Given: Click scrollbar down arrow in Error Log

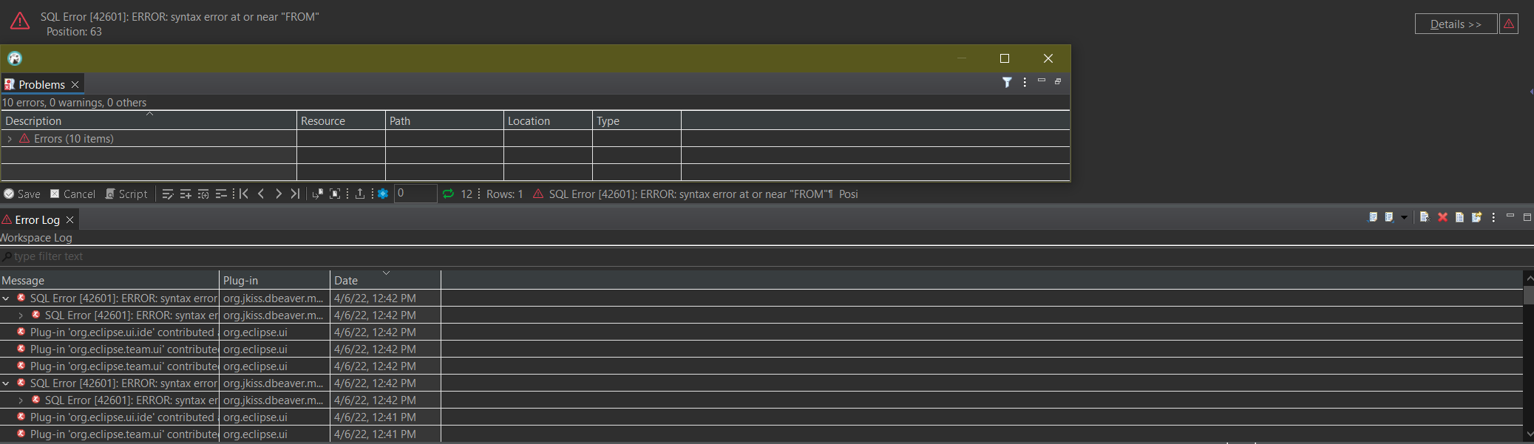Looking at the screenshot, I should click(1529, 434).
